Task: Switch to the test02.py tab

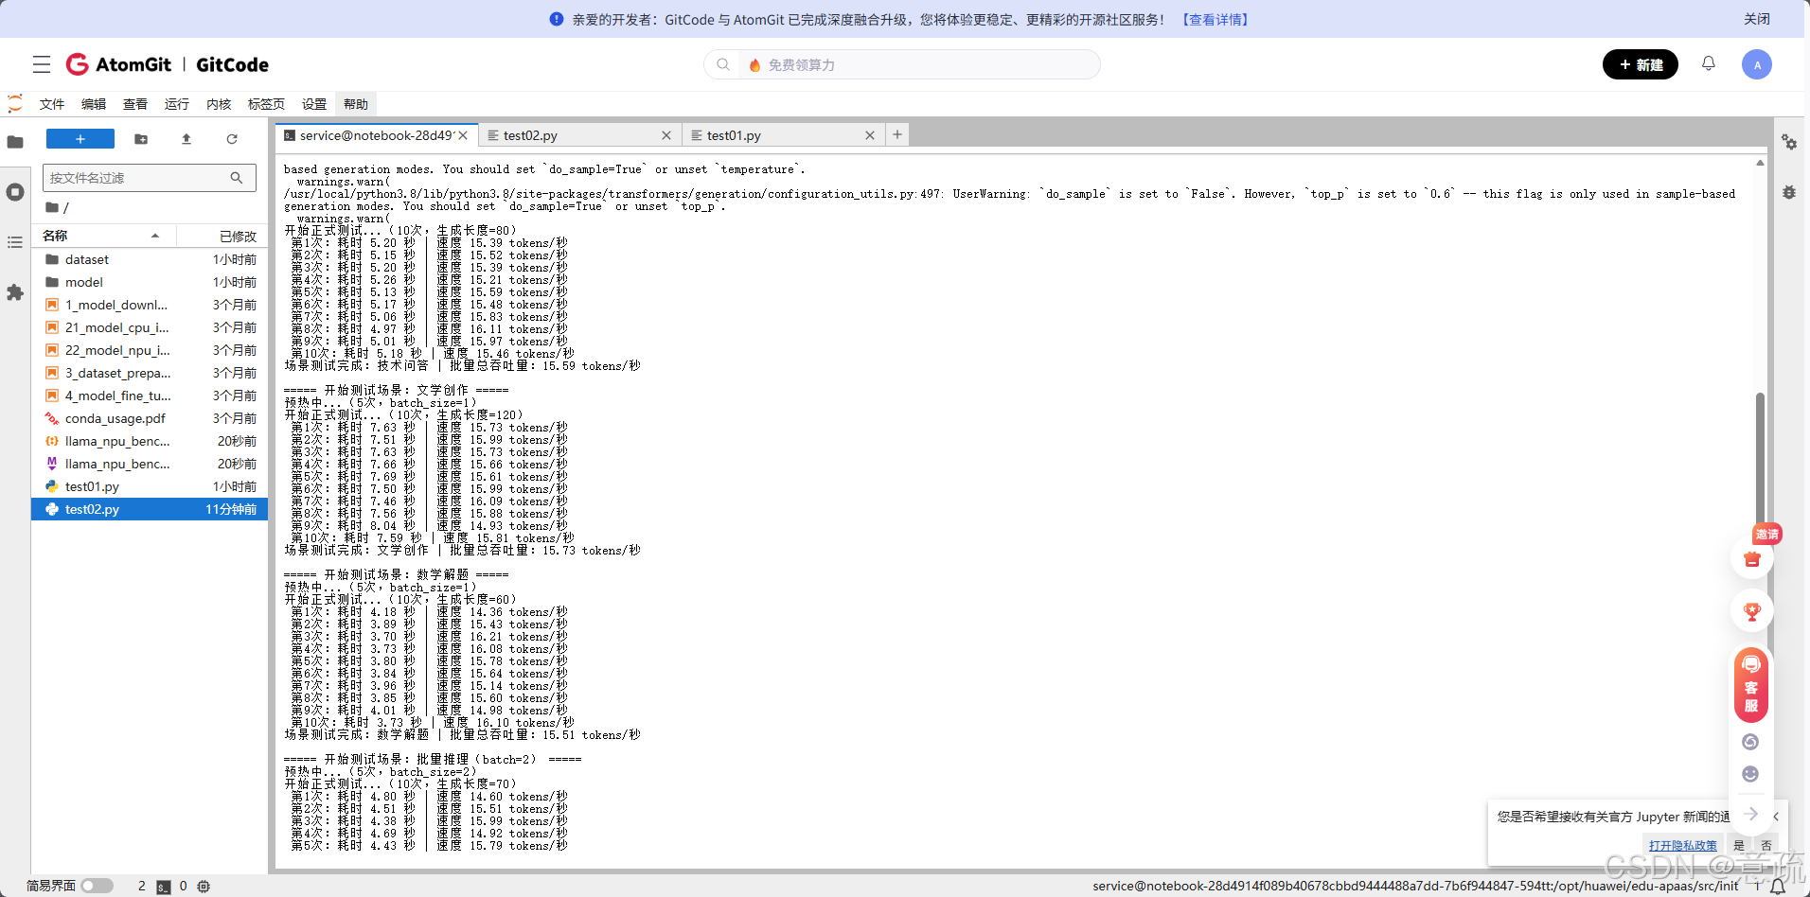Action: (x=579, y=135)
